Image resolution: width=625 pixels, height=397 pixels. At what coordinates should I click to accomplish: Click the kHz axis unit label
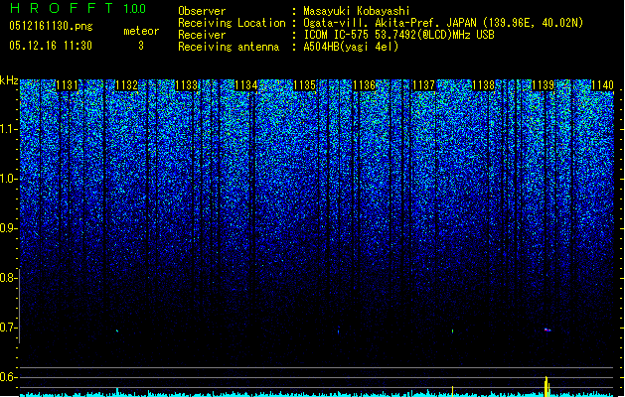pyautogui.click(x=9, y=80)
